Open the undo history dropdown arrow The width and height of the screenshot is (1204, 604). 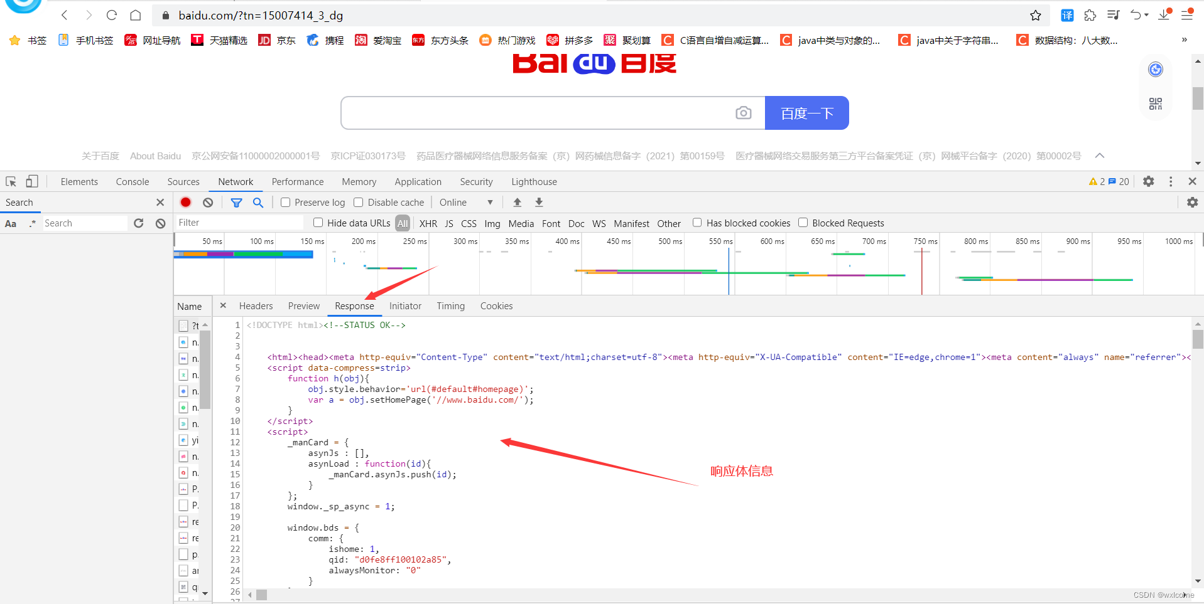pyautogui.click(x=1146, y=15)
